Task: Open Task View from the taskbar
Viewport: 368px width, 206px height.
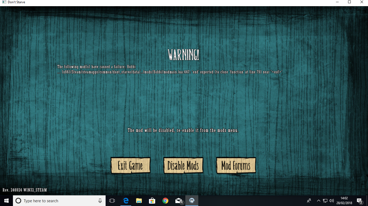Action: pyautogui.click(x=112, y=201)
